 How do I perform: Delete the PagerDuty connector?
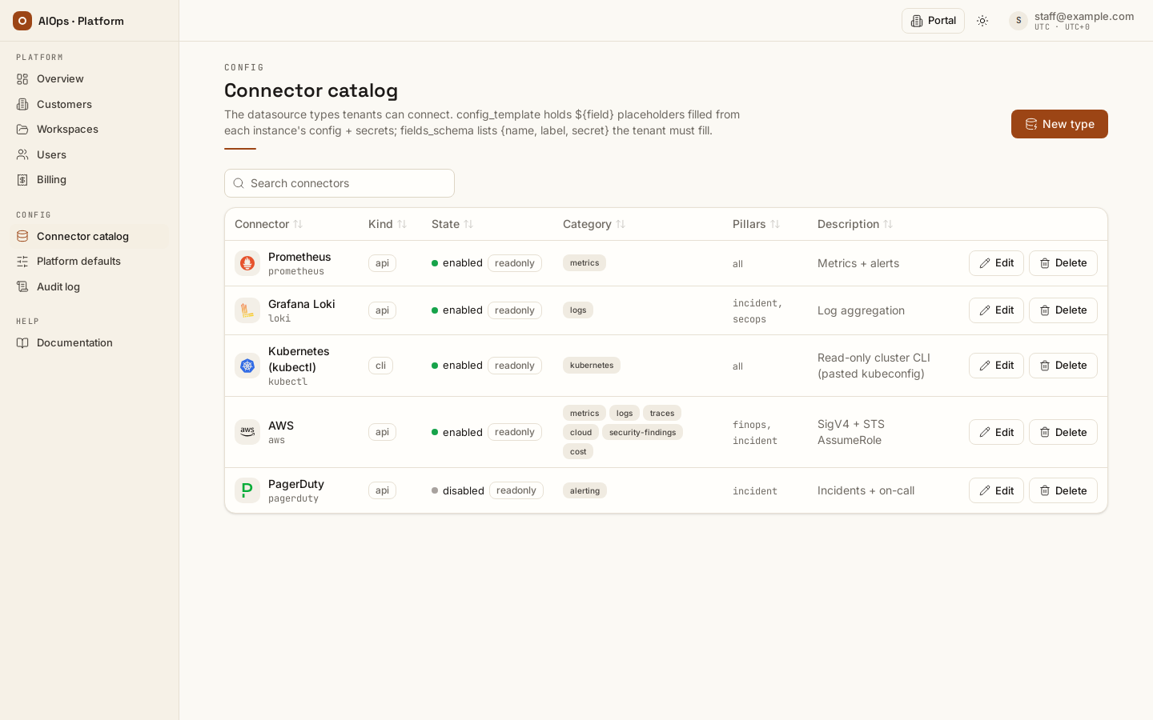(x=1063, y=490)
